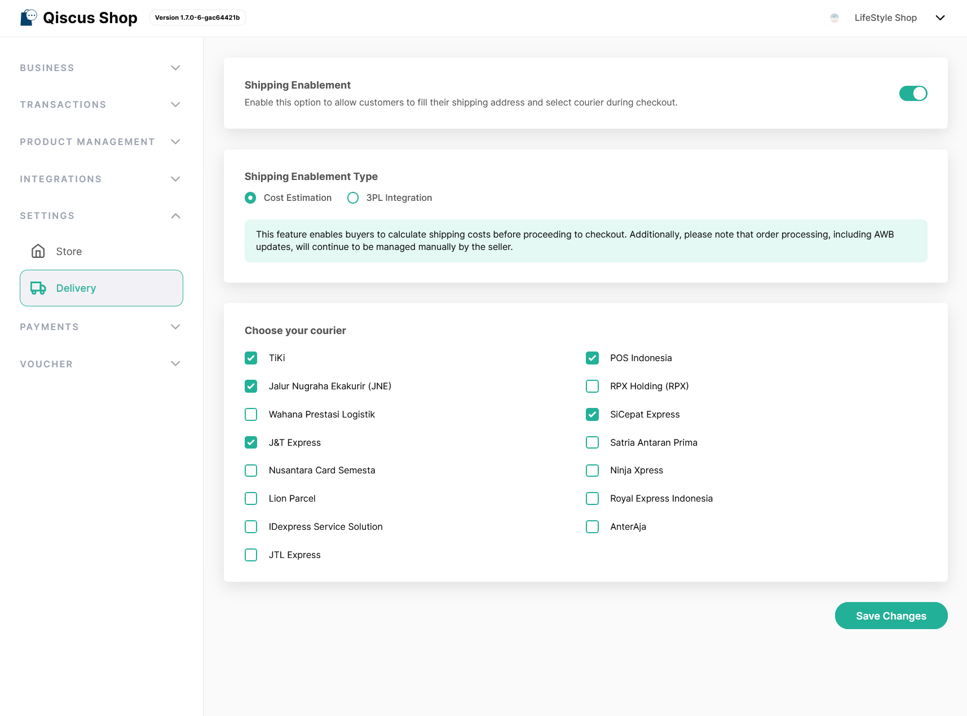This screenshot has height=716, width=967.
Task: Uncheck Jalur Nugraha Ekakurir (JNE) checkbox
Action: 251,386
